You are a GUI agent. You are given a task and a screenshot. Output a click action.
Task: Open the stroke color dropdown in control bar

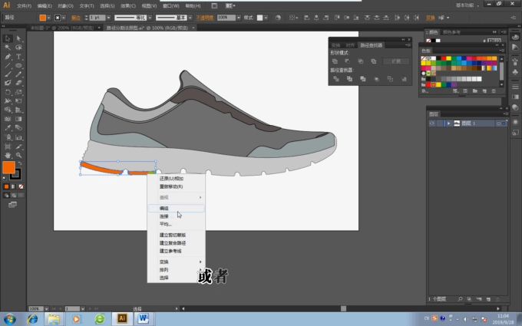[x=64, y=18]
